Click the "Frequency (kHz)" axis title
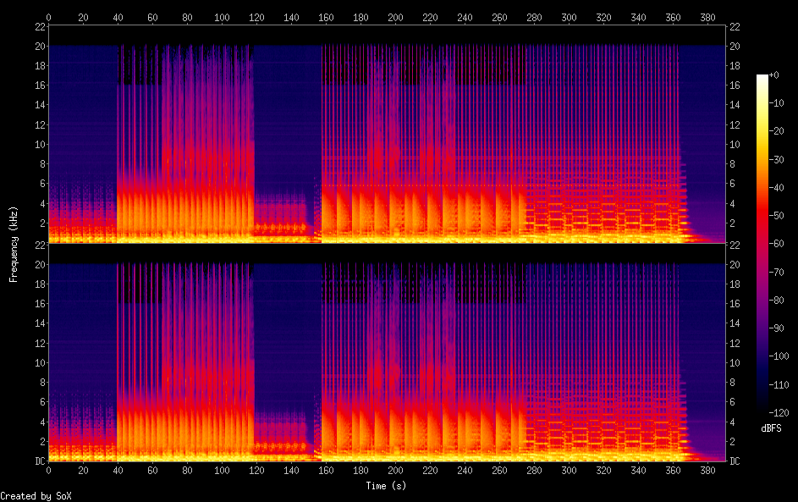 pyautogui.click(x=14, y=245)
